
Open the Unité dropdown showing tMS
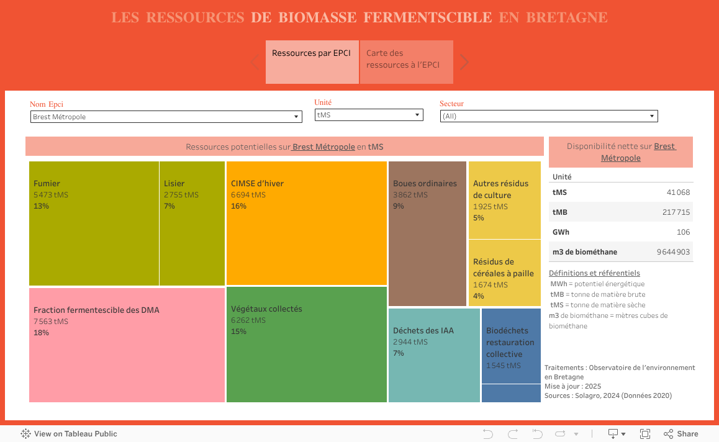(x=369, y=115)
